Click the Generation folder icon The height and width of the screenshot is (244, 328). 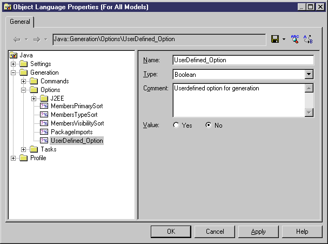[x=23, y=72]
